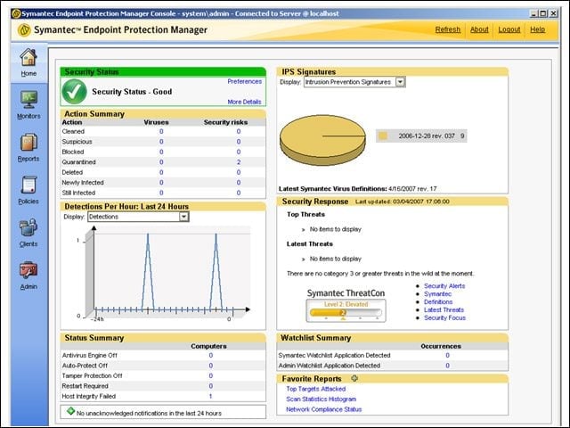The width and height of the screenshot is (570, 428).
Task: Click Tamper Protection Off computers count
Action: pos(210,375)
